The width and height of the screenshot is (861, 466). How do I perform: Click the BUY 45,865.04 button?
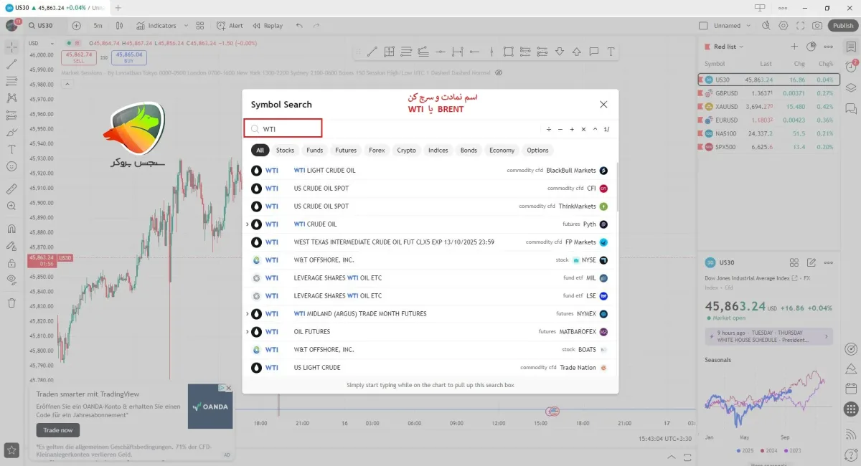click(129, 57)
